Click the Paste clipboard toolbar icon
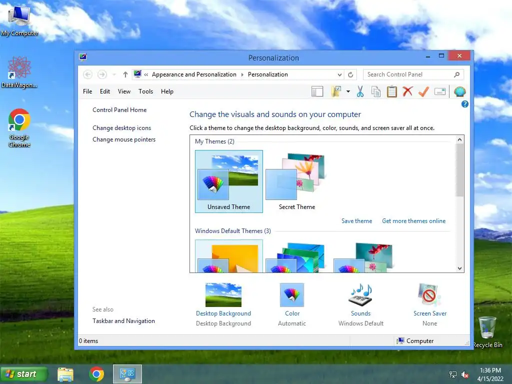The image size is (512, 384). pos(392,92)
